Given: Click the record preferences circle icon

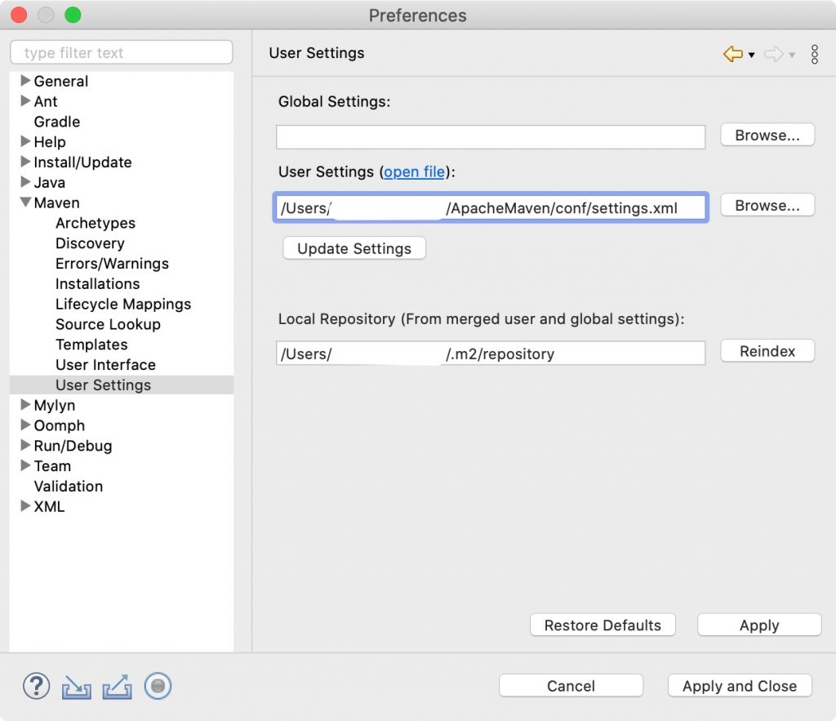Looking at the screenshot, I should (x=158, y=687).
